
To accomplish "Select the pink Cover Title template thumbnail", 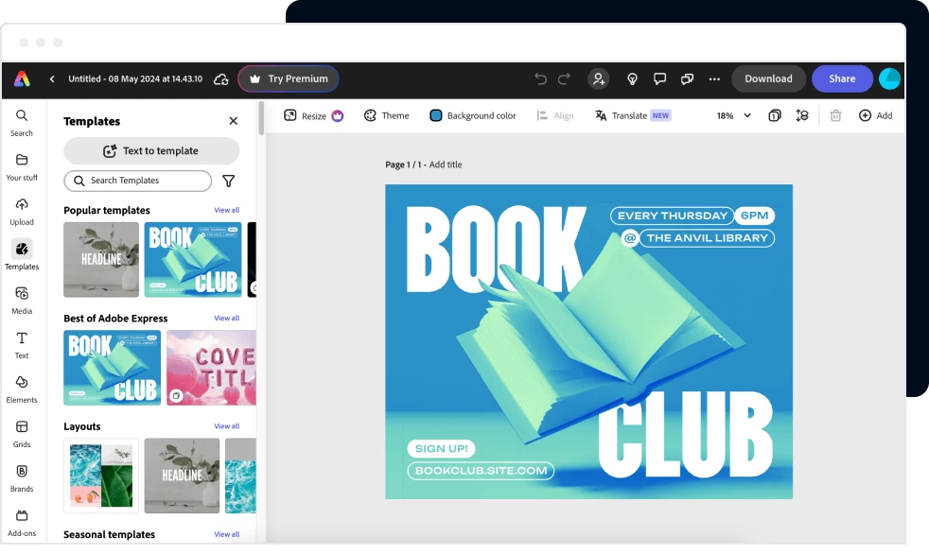I will [211, 368].
